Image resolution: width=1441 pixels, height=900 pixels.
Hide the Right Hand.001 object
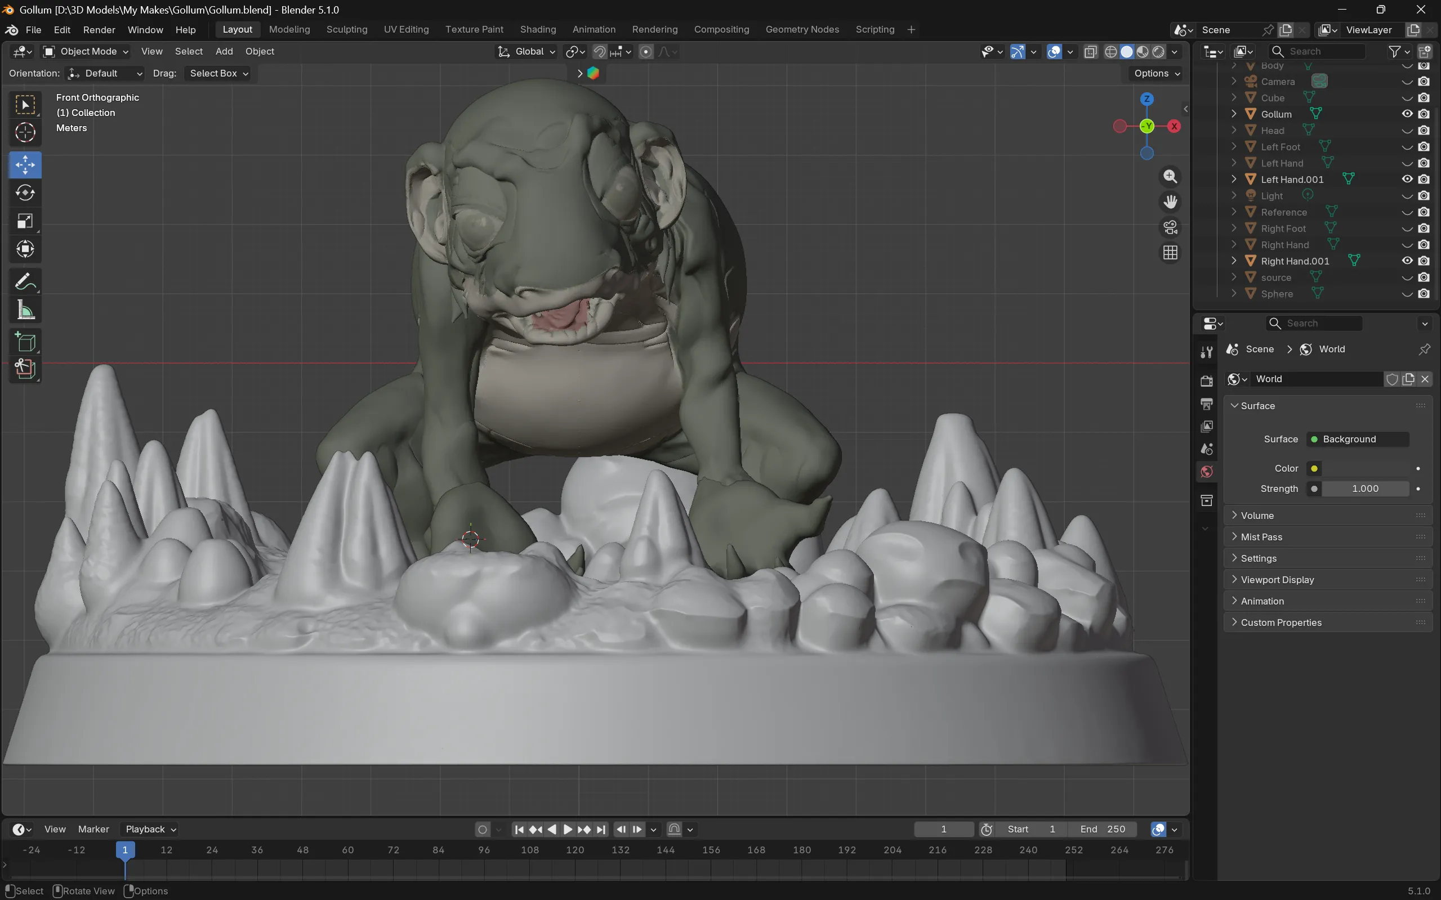pyautogui.click(x=1407, y=261)
